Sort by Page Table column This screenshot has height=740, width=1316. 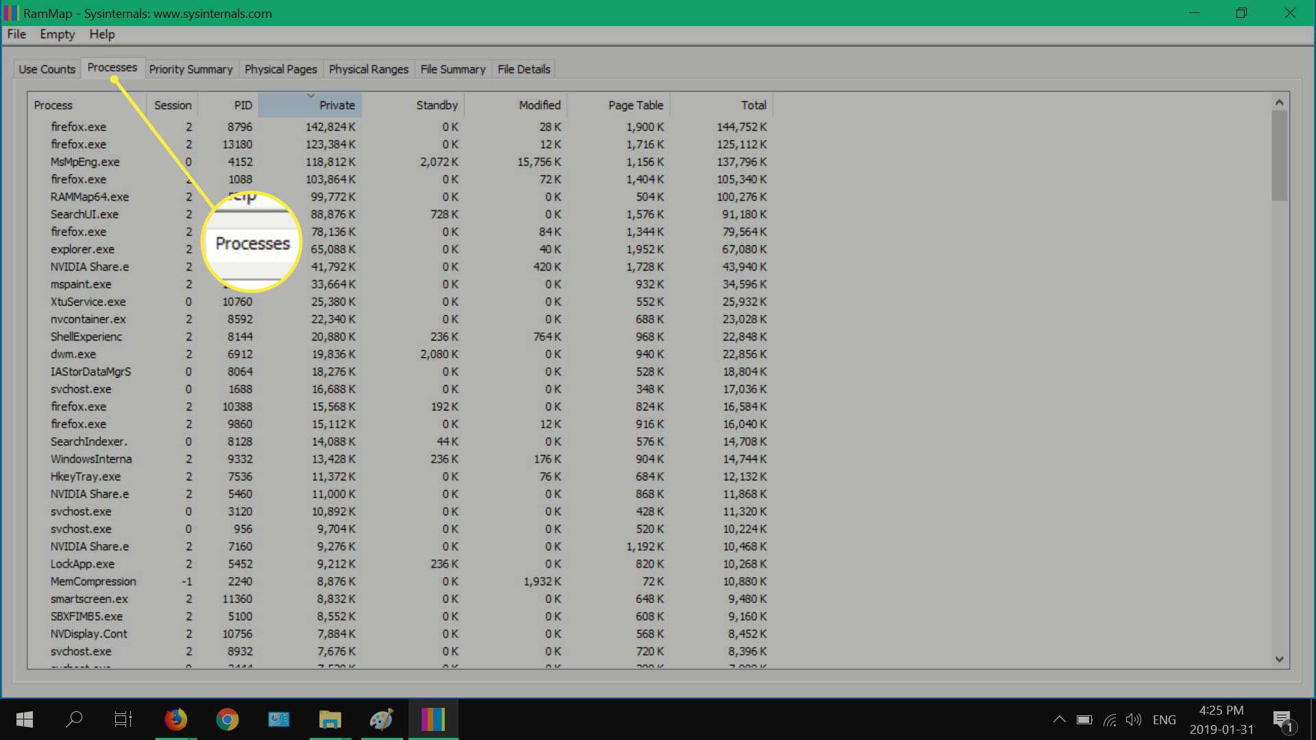pos(635,105)
